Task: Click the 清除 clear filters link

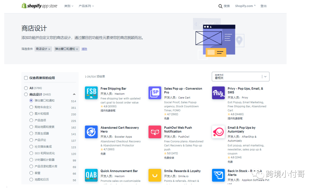Action: [84, 49]
